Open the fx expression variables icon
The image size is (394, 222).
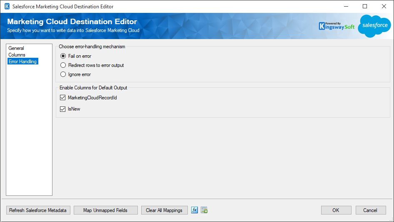point(195,210)
